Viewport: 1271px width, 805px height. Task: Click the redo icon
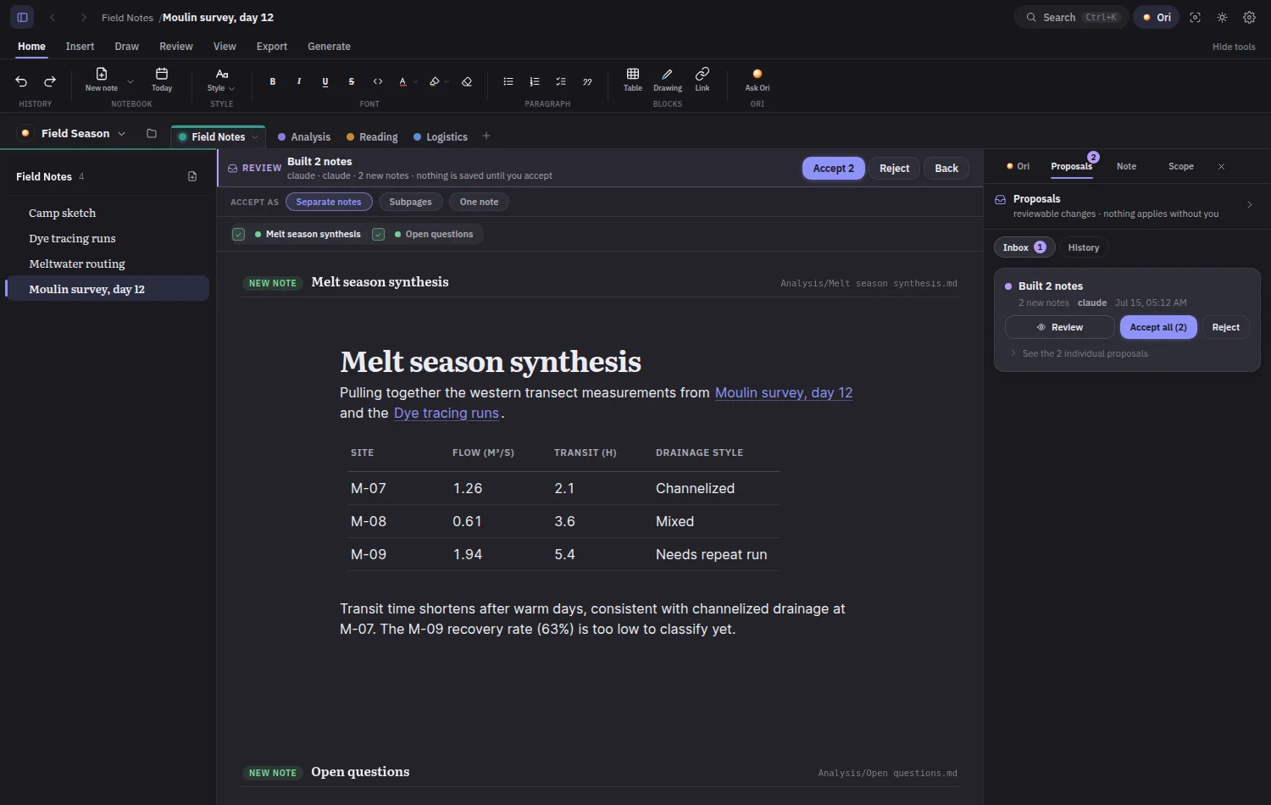50,81
